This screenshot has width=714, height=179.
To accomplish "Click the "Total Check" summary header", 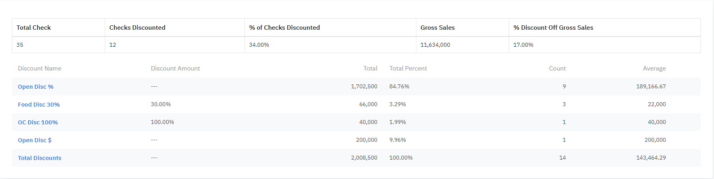I will coord(34,28).
